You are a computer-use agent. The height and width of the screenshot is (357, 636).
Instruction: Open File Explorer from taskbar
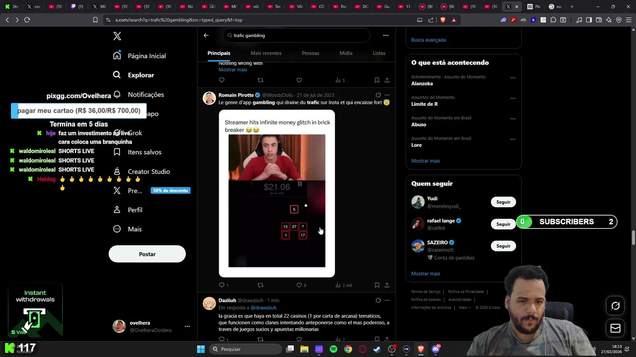coord(305,349)
